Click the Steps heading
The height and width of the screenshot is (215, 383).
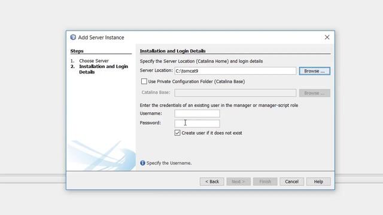pyautogui.click(x=77, y=51)
